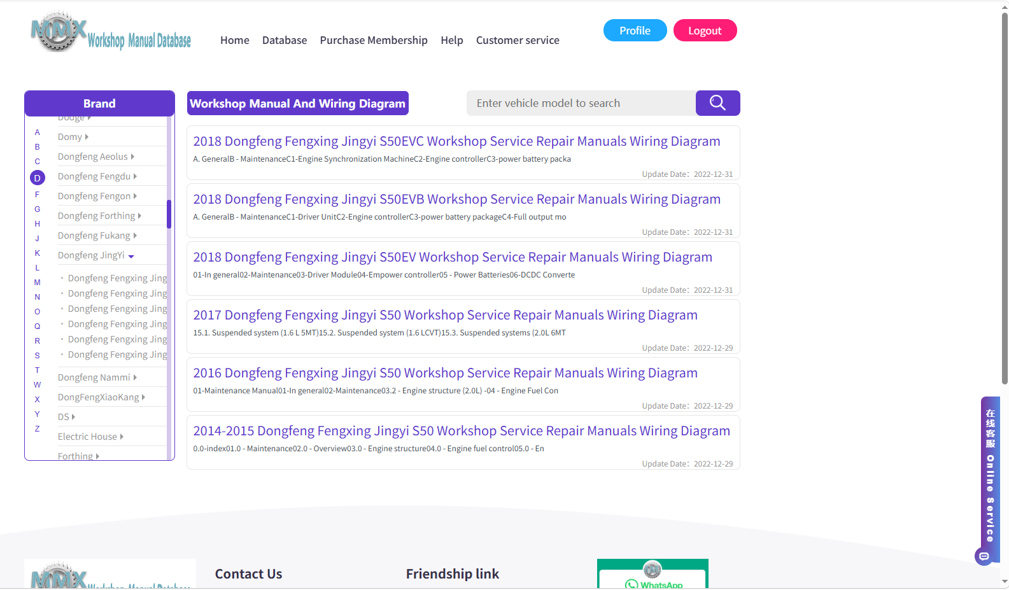Click the magnifier search button

[x=717, y=103]
